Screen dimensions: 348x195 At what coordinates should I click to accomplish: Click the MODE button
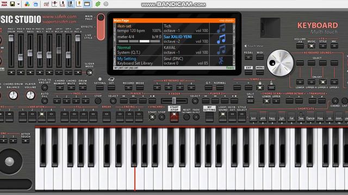tap(140, 88)
